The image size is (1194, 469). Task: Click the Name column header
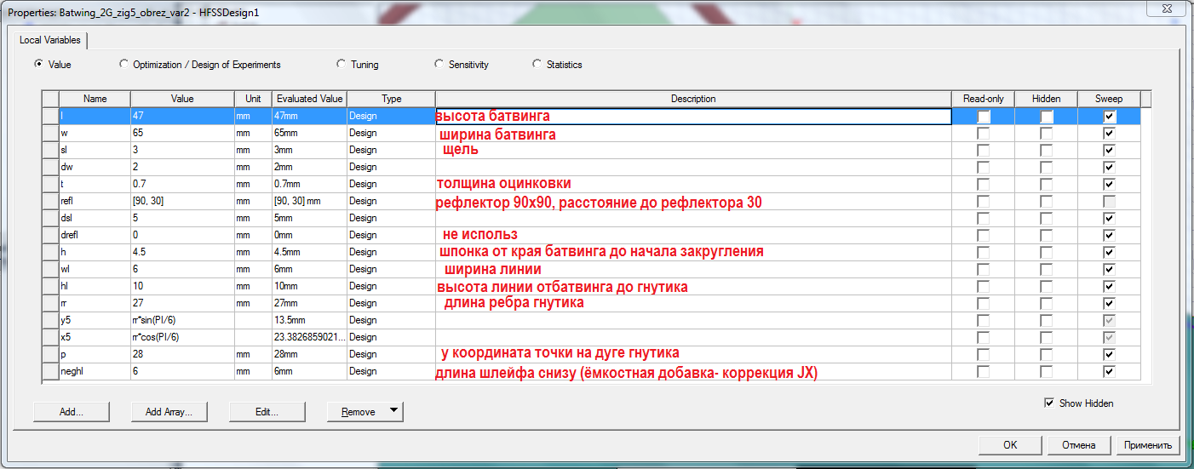[x=95, y=99]
